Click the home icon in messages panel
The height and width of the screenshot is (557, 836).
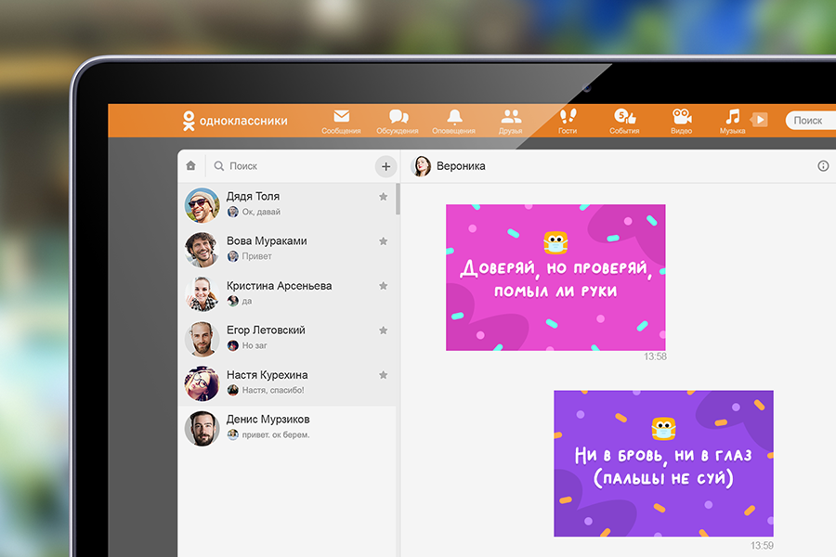(190, 166)
